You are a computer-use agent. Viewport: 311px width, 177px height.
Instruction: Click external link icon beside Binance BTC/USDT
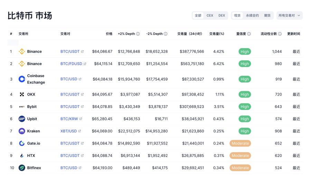[82, 52]
